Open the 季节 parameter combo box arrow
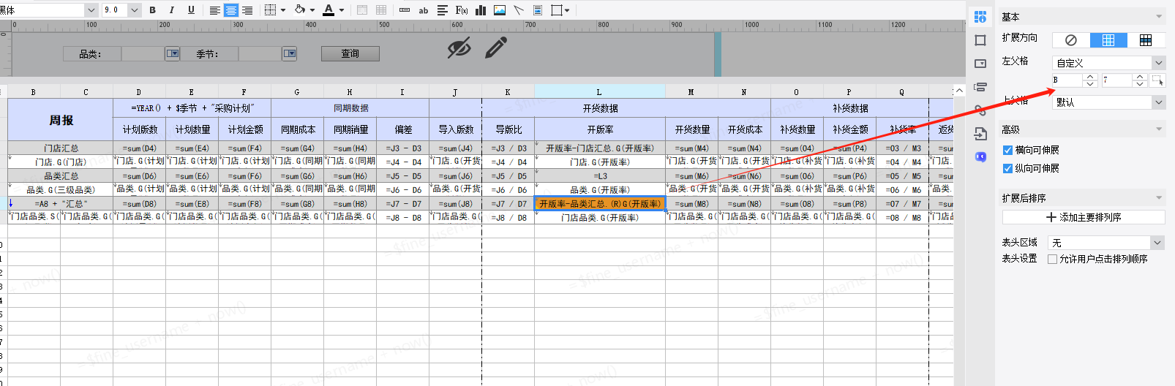This screenshot has height=386, width=1175. pyautogui.click(x=290, y=53)
